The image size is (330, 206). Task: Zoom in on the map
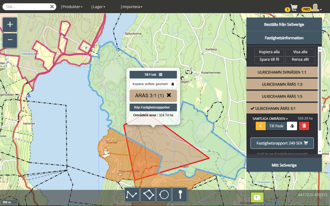10,25
